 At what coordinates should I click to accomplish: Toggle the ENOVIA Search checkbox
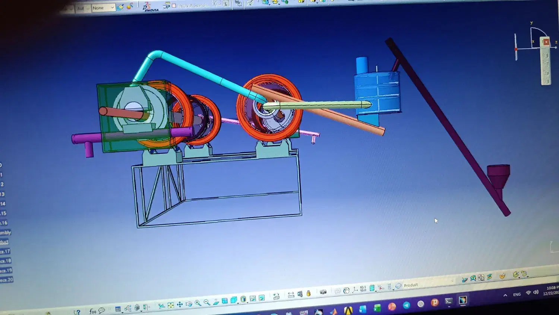tap(174, 6)
